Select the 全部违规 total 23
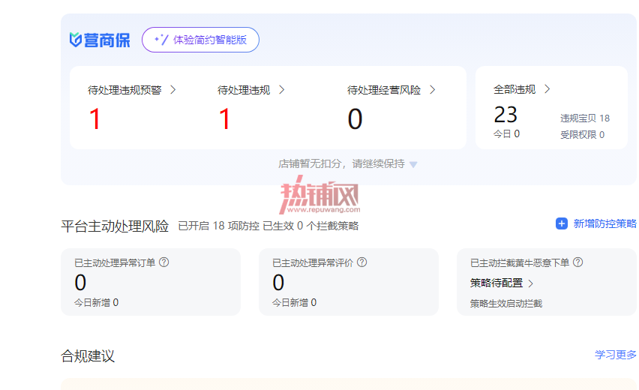 tap(505, 115)
